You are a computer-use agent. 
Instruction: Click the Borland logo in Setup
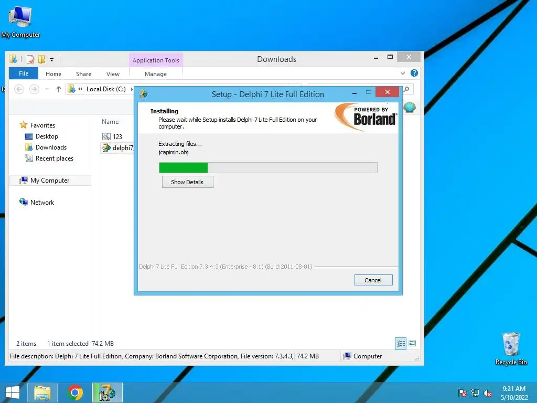[x=366, y=117]
